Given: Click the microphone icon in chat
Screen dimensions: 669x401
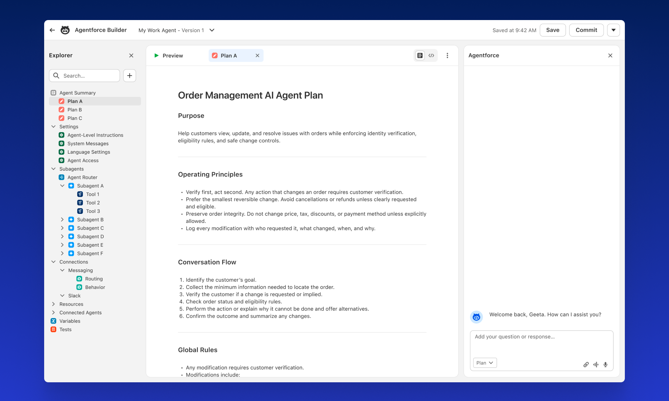Looking at the screenshot, I should click(x=605, y=365).
